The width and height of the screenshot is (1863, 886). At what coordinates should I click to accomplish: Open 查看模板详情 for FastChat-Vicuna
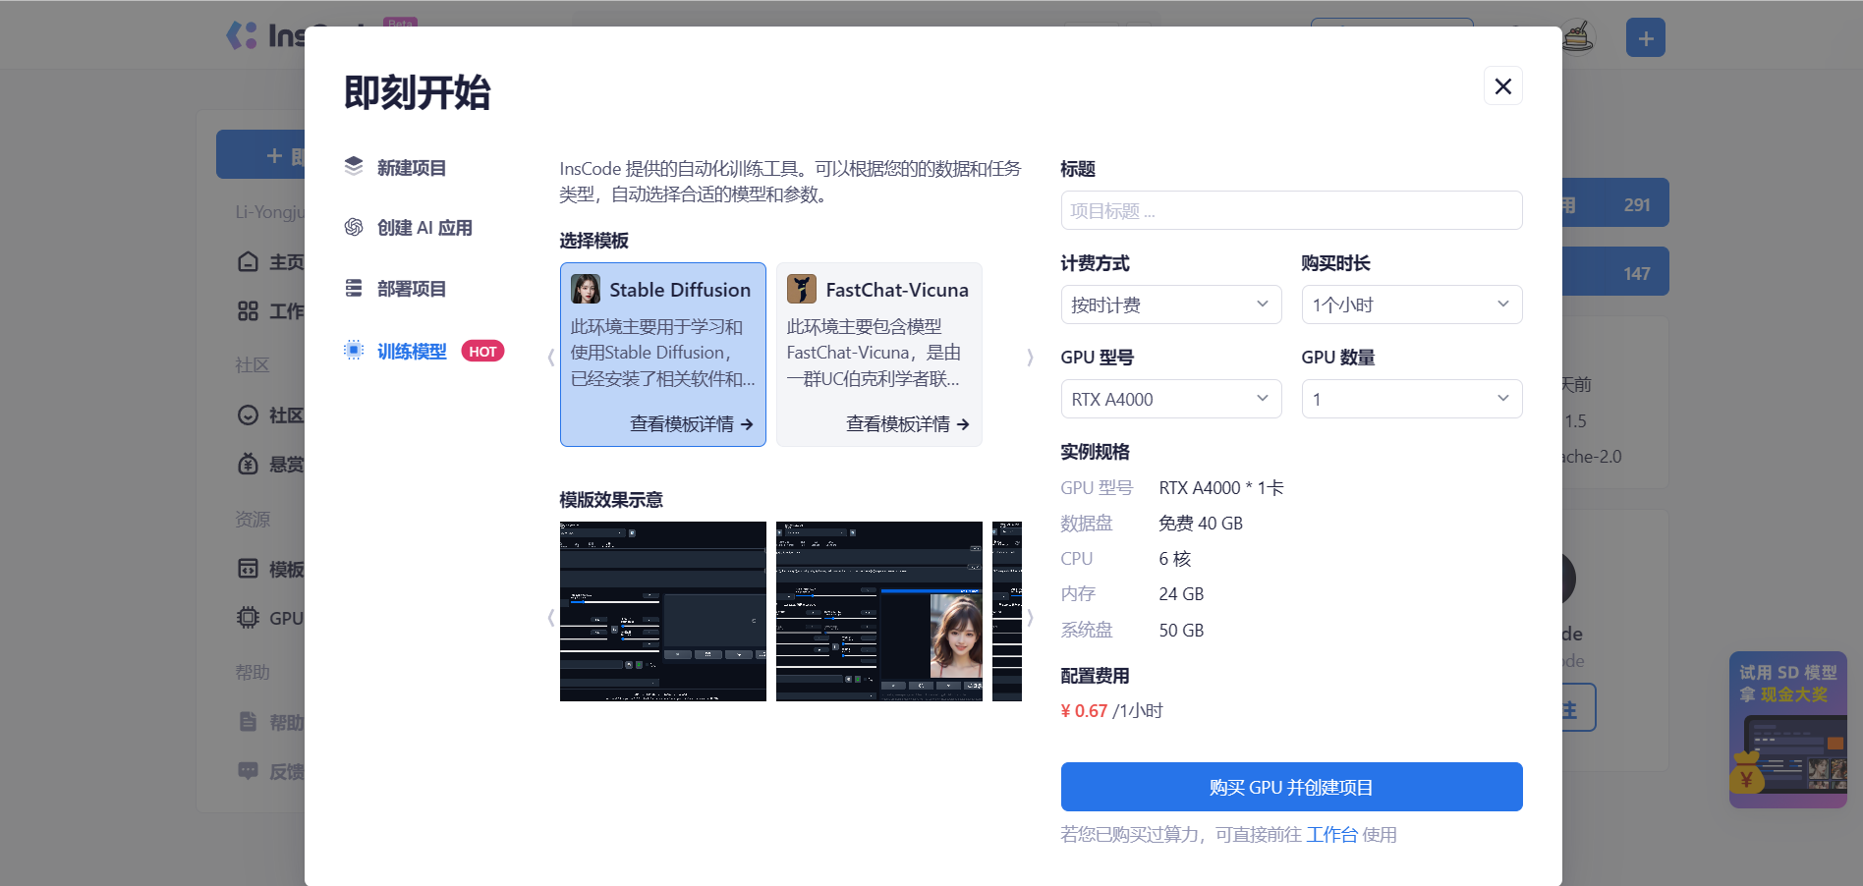[908, 423]
